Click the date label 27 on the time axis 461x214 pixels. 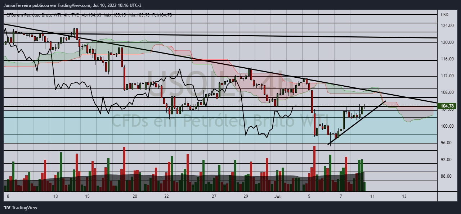[214, 196]
